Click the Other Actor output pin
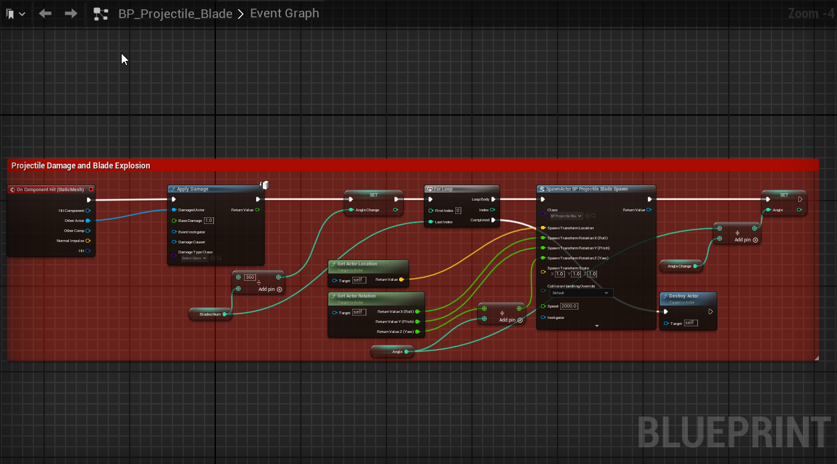This screenshot has height=464, width=837. coord(88,220)
